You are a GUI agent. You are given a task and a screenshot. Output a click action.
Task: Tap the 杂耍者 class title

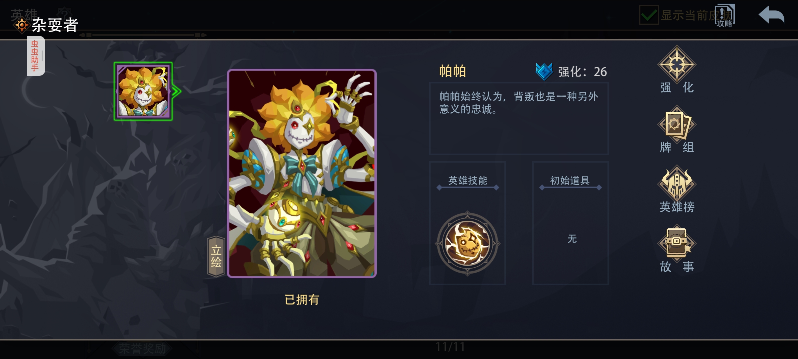tap(55, 25)
